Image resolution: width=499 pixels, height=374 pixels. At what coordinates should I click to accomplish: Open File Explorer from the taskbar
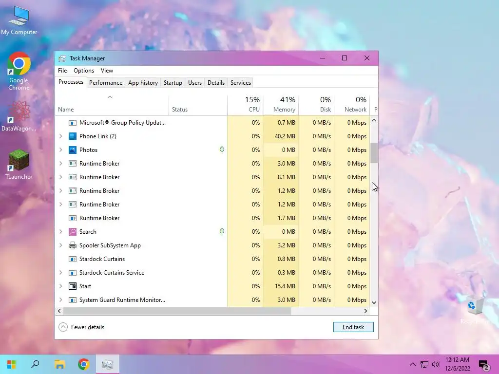(x=59, y=364)
